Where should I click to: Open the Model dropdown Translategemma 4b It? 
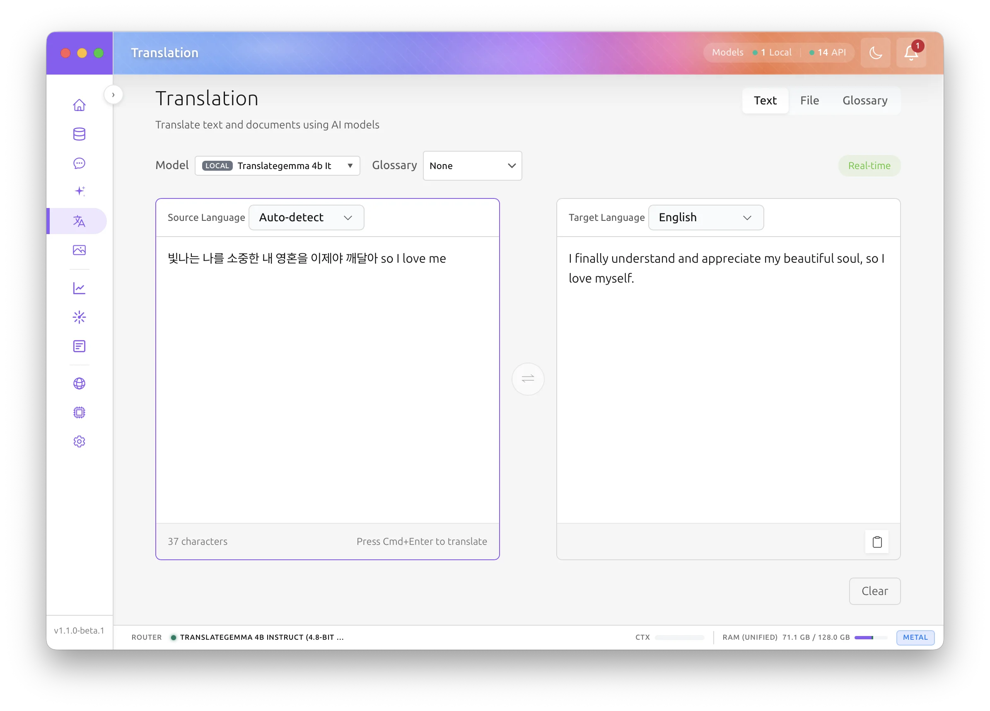[277, 166]
